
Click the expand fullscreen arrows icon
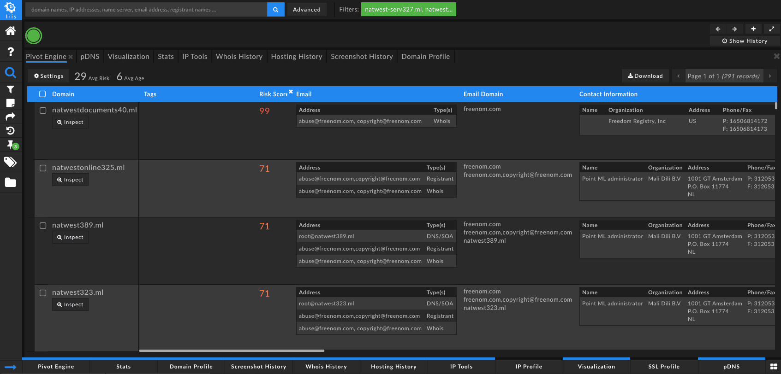(x=772, y=29)
